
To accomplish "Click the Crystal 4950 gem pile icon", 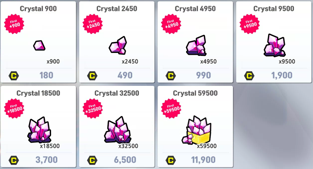I will [196, 45].
